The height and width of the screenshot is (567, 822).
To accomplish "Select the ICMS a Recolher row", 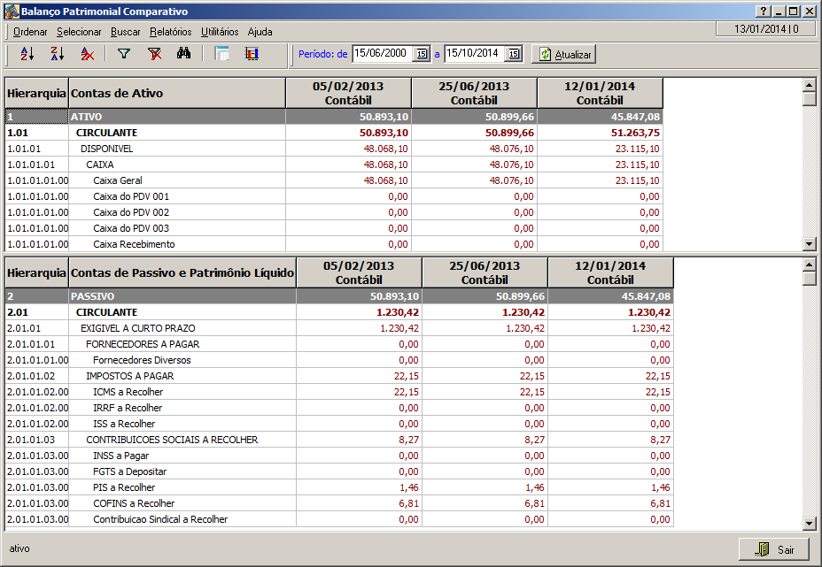I will (128, 392).
